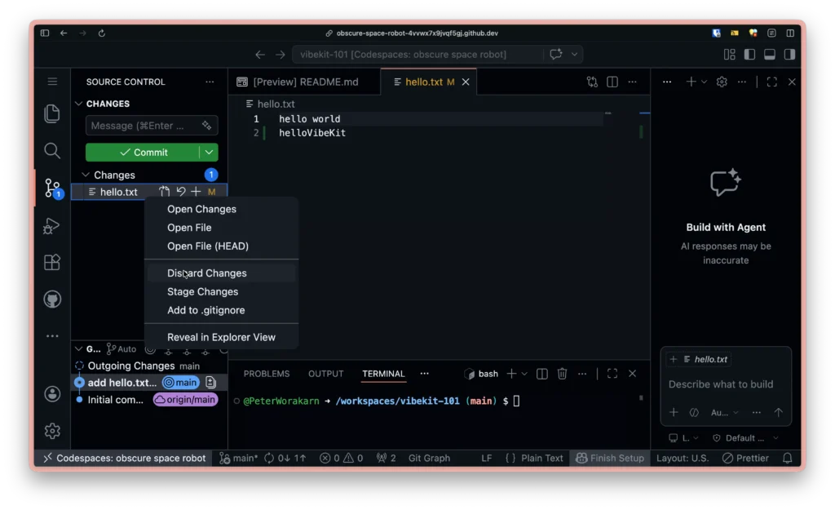Viewport: 835px width, 510px height.
Task: Click Open File icon on the hello.txt row
Action: (x=164, y=192)
